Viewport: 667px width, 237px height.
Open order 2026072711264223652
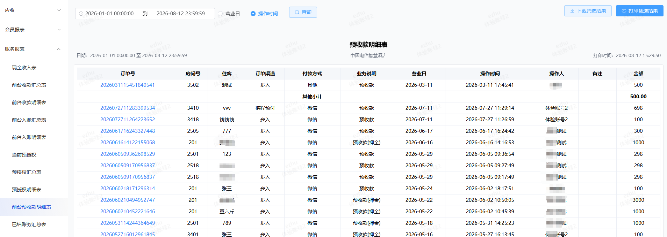(x=128, y=120)
